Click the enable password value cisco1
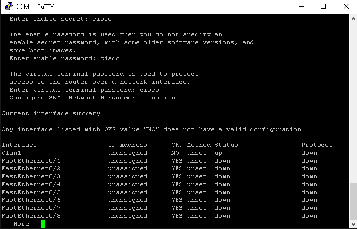357x229 pixels. click(112, 58)
